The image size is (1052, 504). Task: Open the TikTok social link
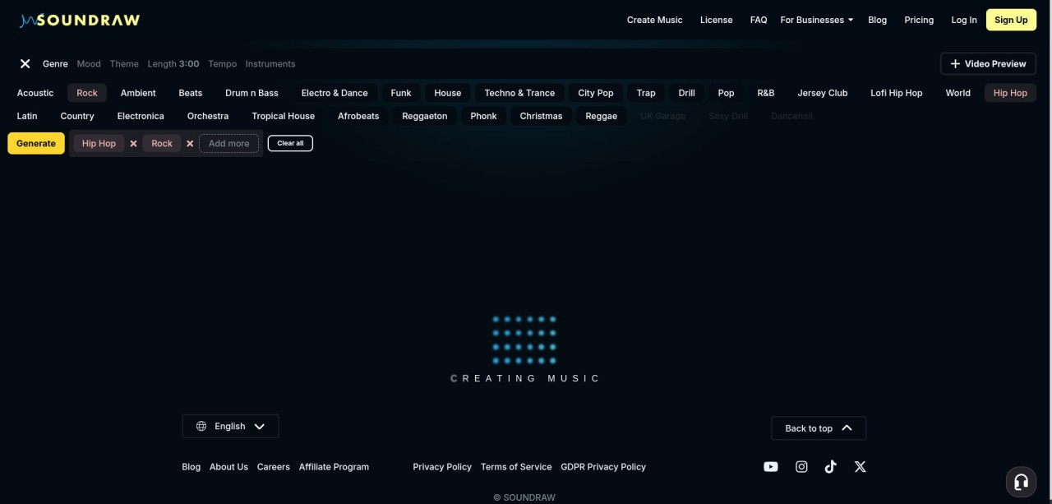point(830,466)
